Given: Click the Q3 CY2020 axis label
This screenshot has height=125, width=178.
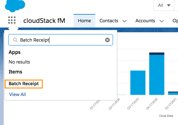Looking at the screenshot, I should (x=133, y=104).
